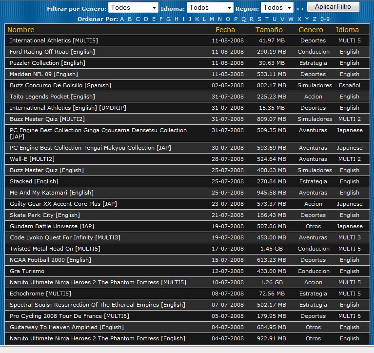Click the 1.45 GB size cell

(x=272, y=249)
